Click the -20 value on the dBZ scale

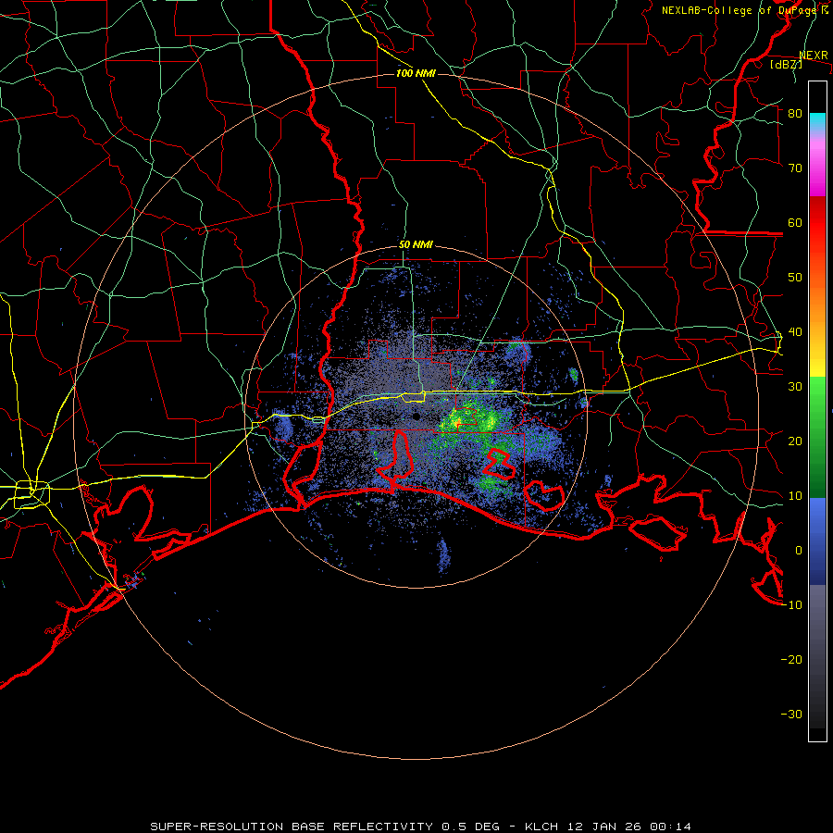coord(791,659)
